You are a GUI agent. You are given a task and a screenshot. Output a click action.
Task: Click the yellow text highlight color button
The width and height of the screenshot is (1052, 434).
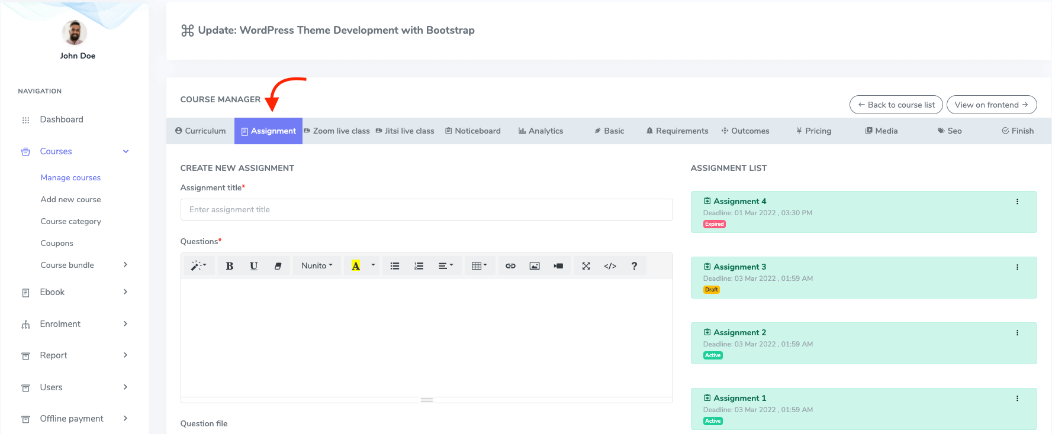[356, 266]
